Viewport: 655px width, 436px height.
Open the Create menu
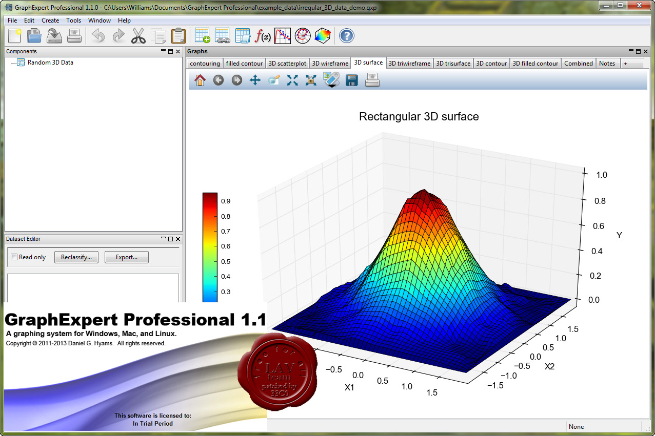[50, 20]
